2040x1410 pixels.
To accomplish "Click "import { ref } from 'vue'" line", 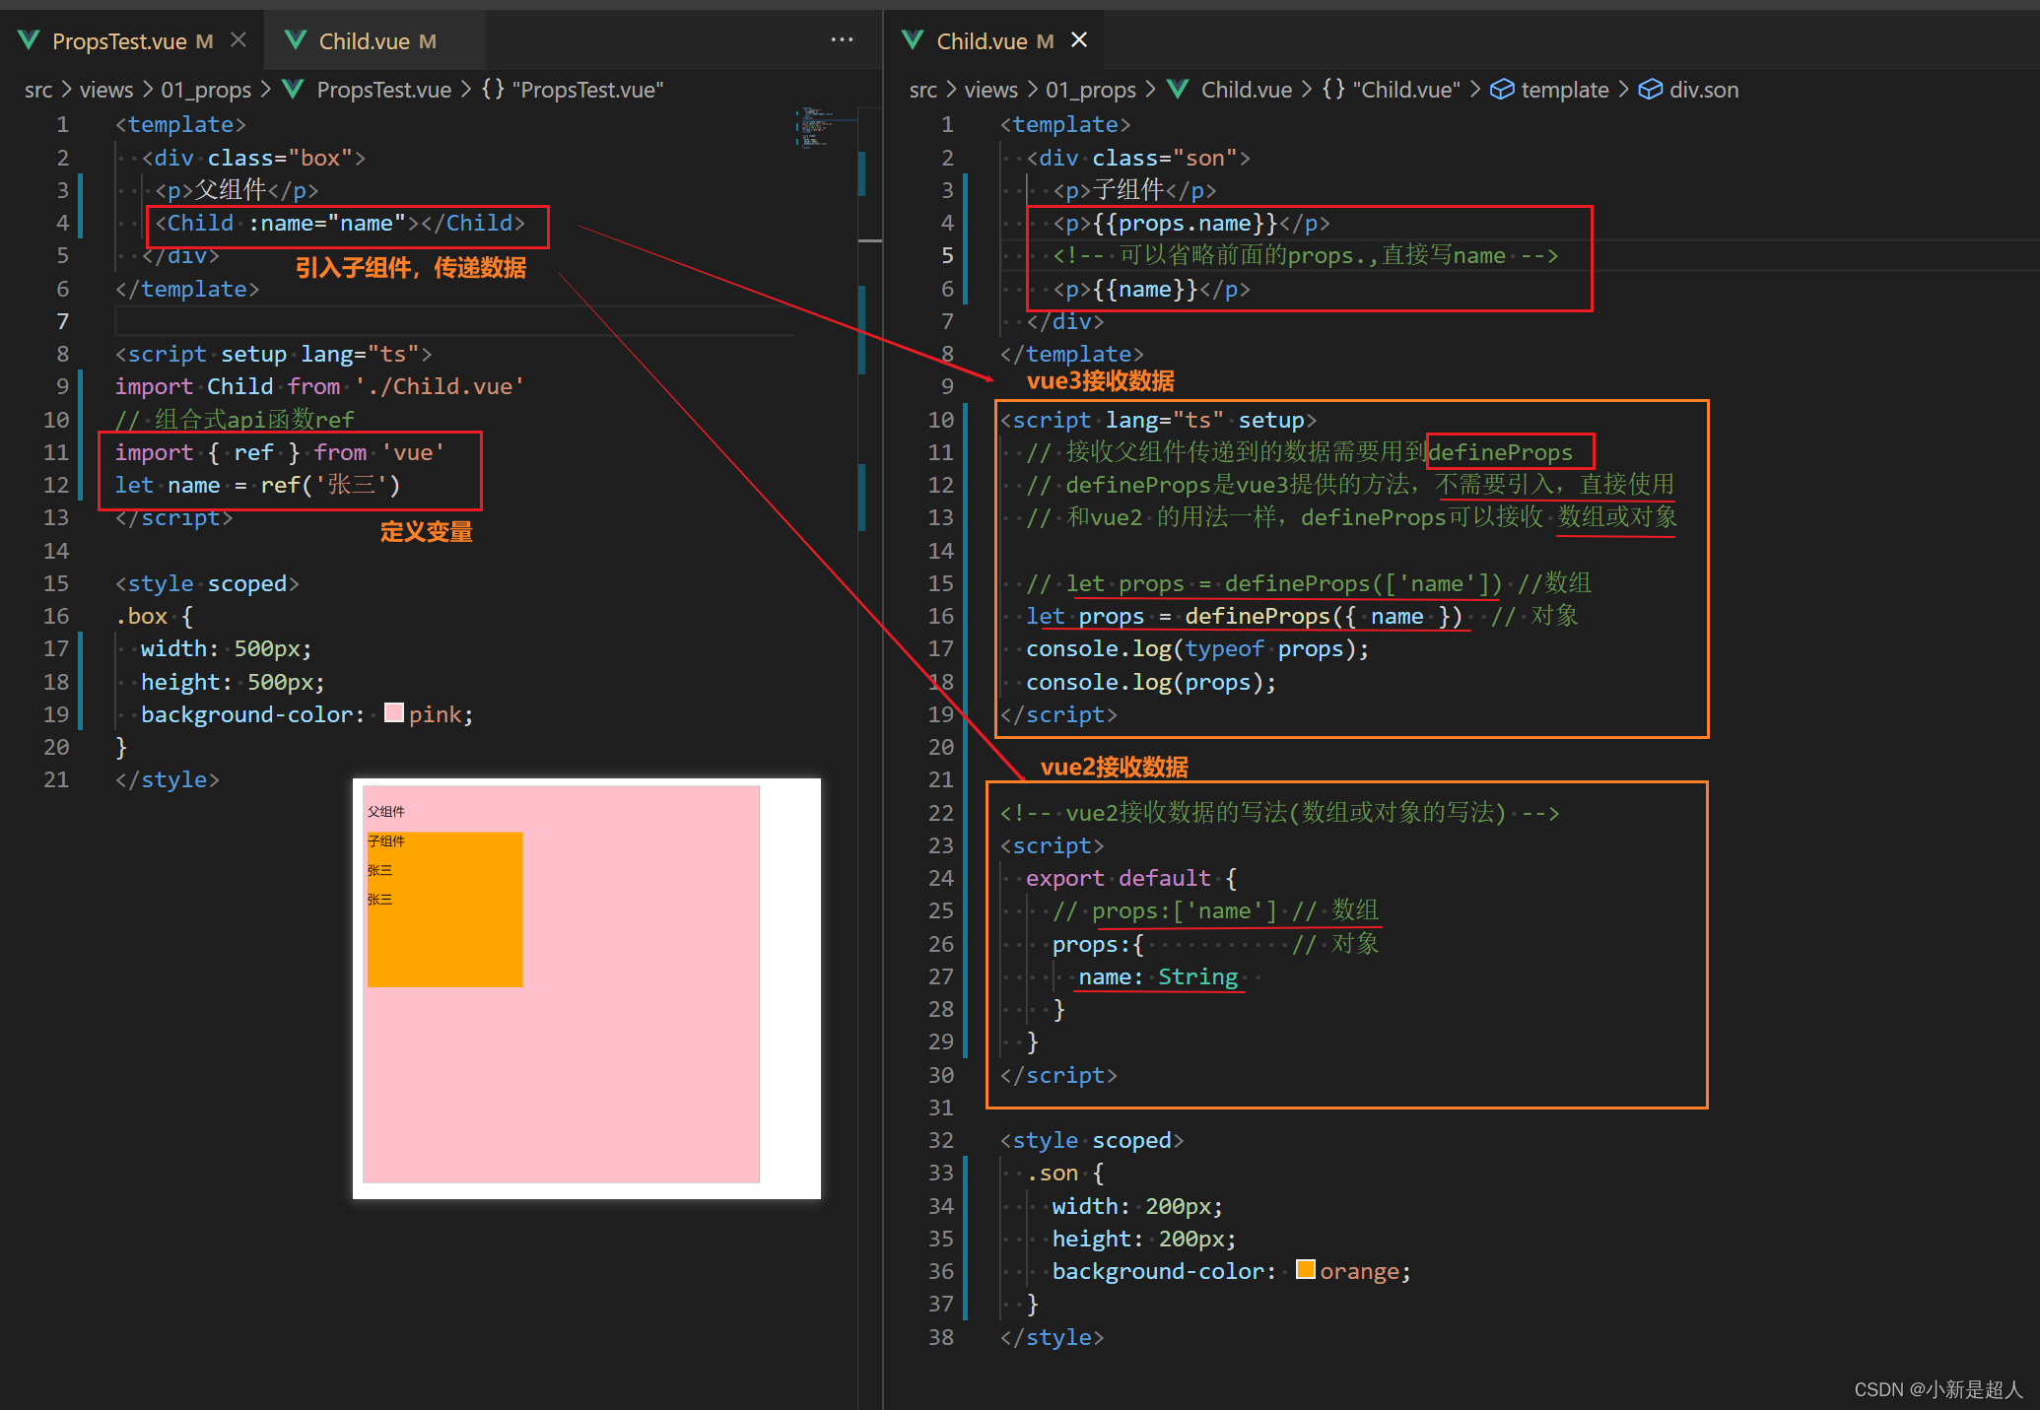I will tap(280, 452).
